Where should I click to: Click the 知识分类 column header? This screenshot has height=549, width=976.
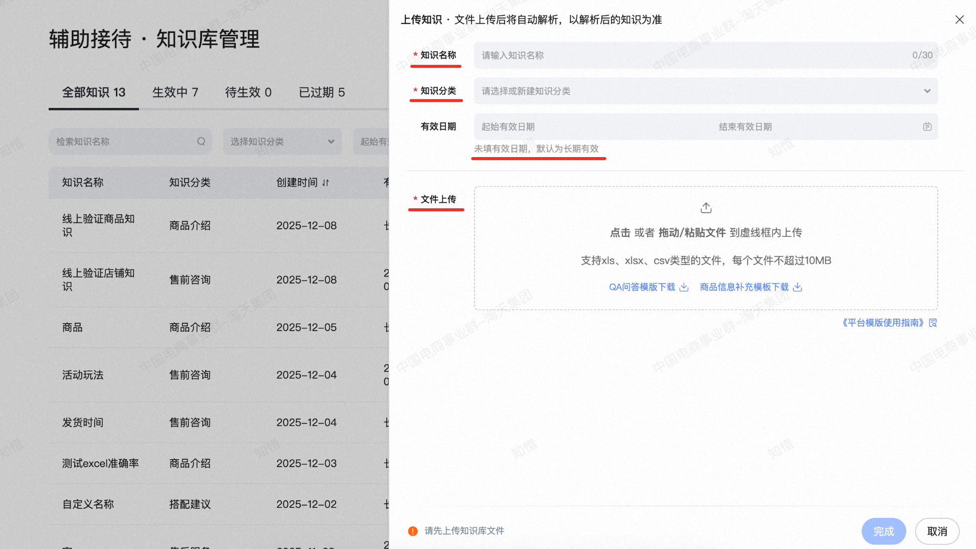[x=190, y=183]
